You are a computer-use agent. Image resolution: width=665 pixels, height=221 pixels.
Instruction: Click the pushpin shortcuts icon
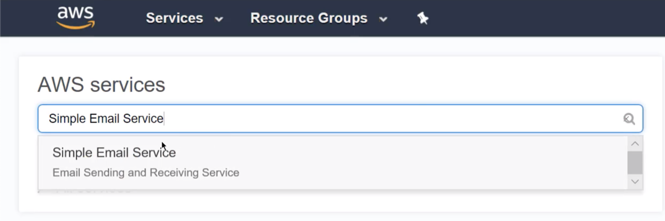point(423,18)
